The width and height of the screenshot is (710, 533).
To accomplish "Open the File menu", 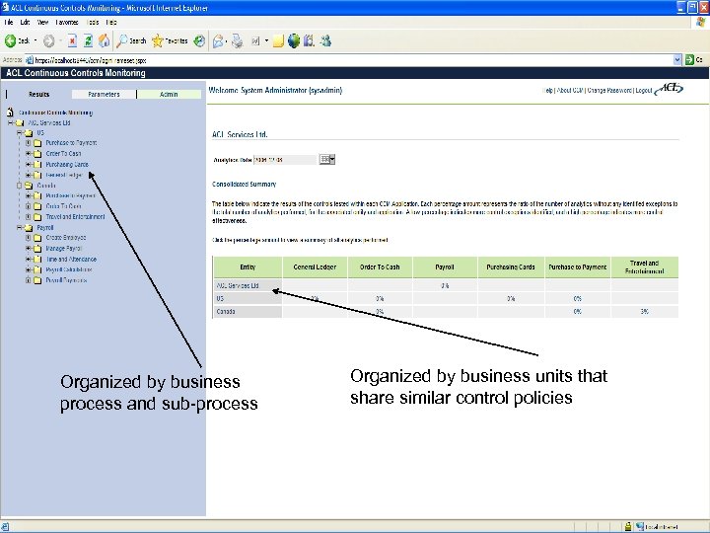I will [x=9, y=22].
